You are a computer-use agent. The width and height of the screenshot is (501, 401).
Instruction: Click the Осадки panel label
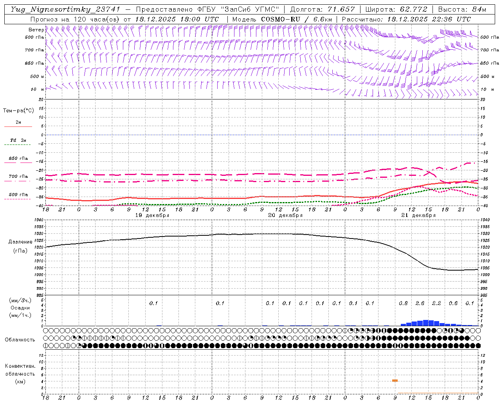[x=20, y=308]
